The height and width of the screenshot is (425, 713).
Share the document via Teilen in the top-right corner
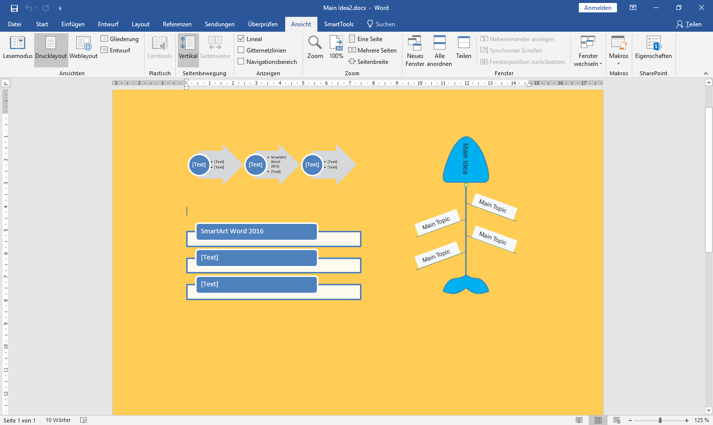pyautogui.click(x=689, y=24)
